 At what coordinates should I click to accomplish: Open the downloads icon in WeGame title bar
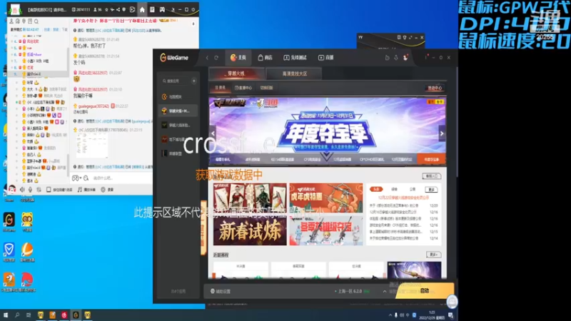pos(396,58)
